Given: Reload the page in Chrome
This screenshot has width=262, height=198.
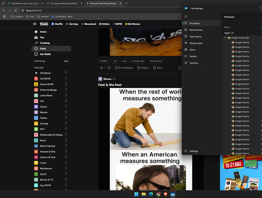Looking at the screenshot, I should 16,10.
